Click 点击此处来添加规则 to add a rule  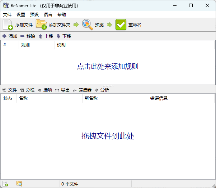coord(108,67)
